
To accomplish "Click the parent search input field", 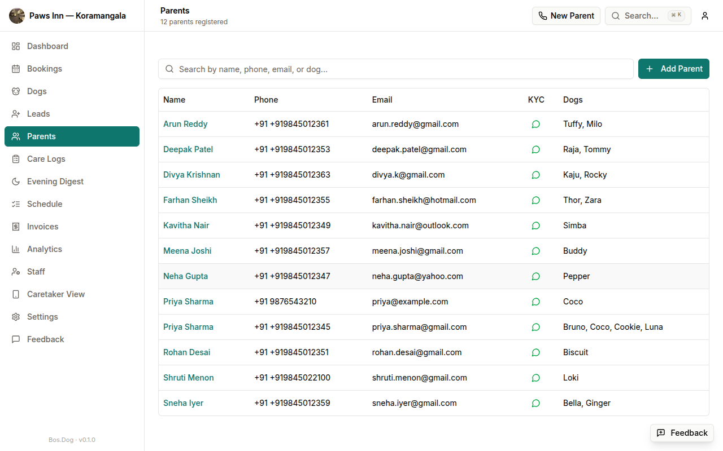I will (x=395, y=68).
